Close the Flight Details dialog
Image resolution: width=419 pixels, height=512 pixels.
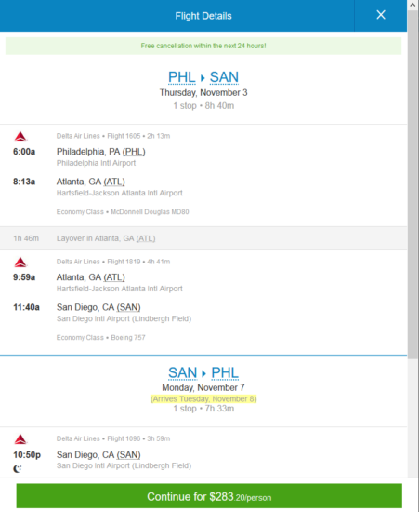coord(381,15)
